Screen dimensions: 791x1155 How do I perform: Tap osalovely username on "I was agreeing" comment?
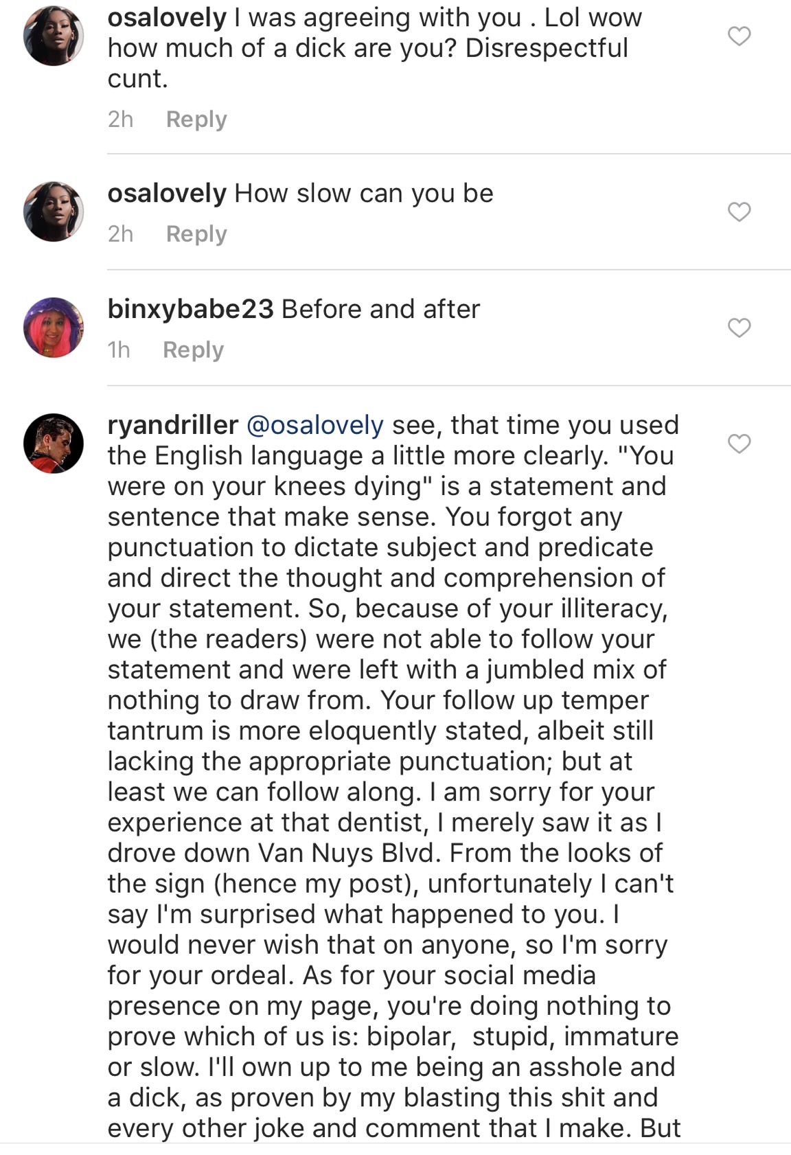click(167, 18)
